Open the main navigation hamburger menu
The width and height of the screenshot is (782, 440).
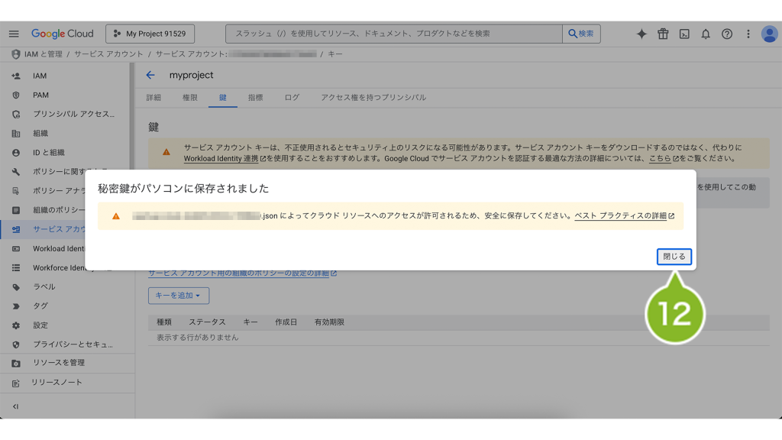click(x=14, y=34)
